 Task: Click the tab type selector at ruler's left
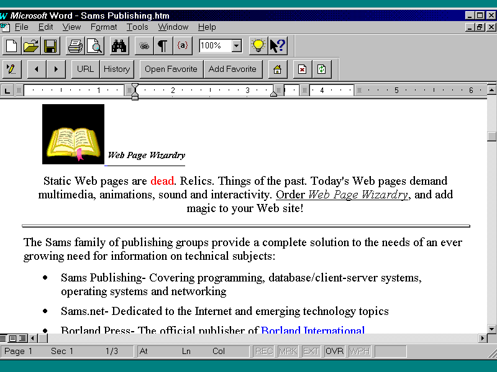7,91
